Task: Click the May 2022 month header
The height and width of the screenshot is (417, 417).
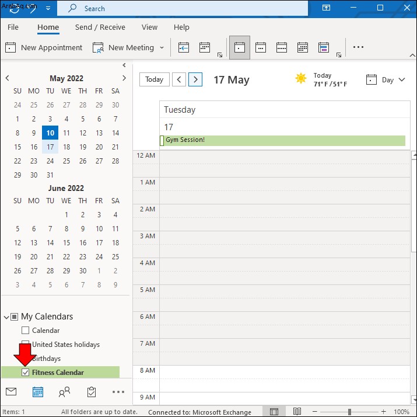Action: tap(66, 78)
